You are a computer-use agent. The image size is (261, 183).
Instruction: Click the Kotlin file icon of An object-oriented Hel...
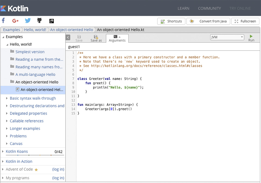17,89
